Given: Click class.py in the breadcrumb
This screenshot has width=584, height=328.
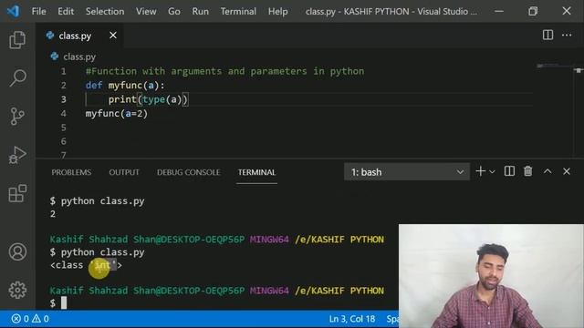Looking at the screenshot, I should click(x=79, y=56).
